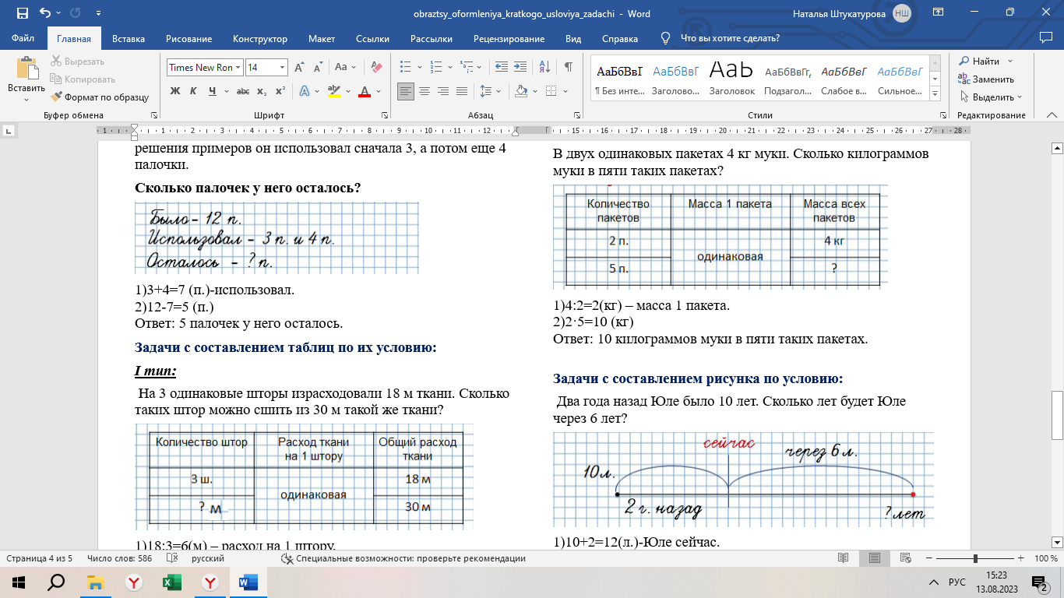Click accessibility check status message
This screenshot has height=598, width=1064.
point(403,558)
